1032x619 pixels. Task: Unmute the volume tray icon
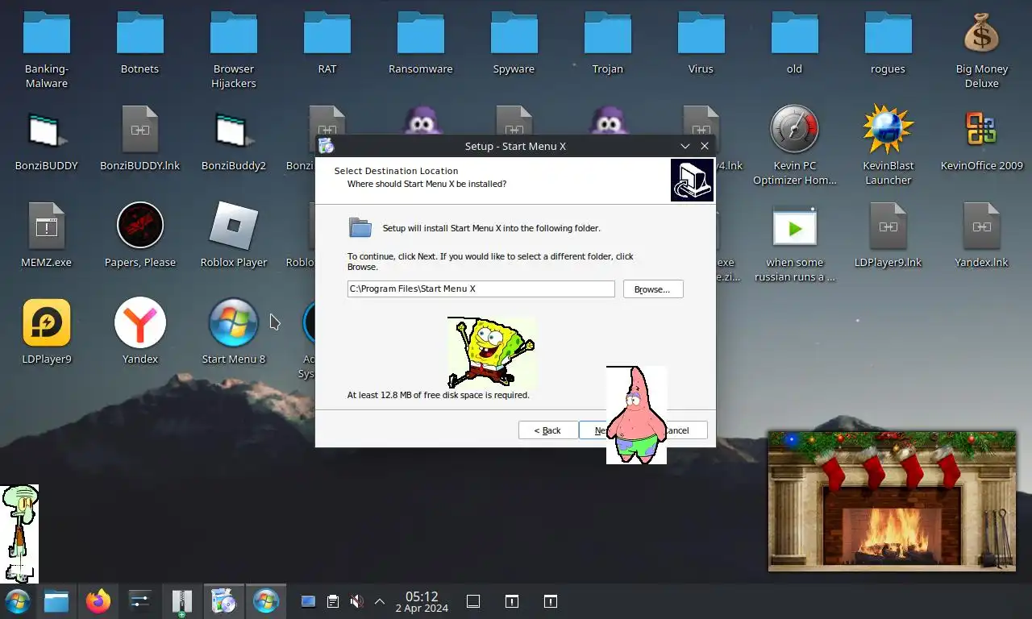click(x=356, y=601)
